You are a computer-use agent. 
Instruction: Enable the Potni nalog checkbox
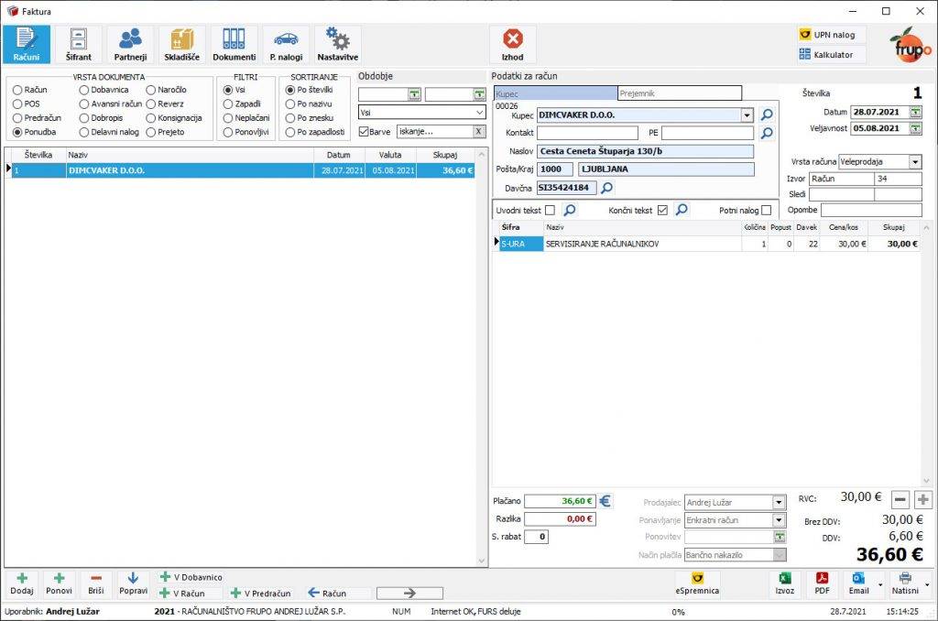pyautogui.click(x=767, y=210)
